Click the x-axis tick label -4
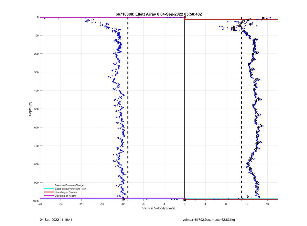This screenshot has width=307, height=226. (x=164, y=204)
